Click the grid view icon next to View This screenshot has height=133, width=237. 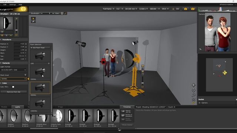pyautogui.click(x=62, y=13)
